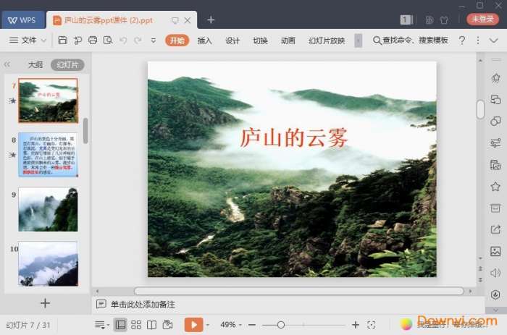Expand the quick access toolbar customize arrow
This screenshot has width=507, height=335.
(153, 41)
